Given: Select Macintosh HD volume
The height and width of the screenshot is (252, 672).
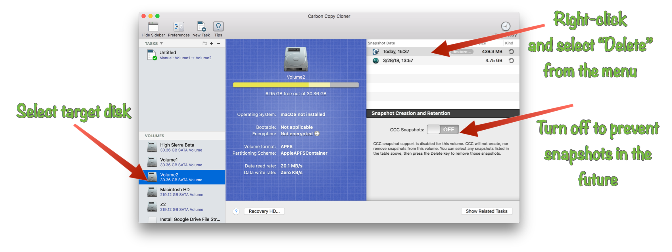Looking at the screenshot, I should click(182, 192).
